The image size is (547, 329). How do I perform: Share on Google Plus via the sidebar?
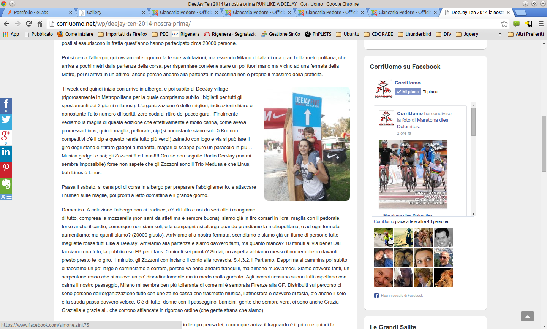[6, 137]
